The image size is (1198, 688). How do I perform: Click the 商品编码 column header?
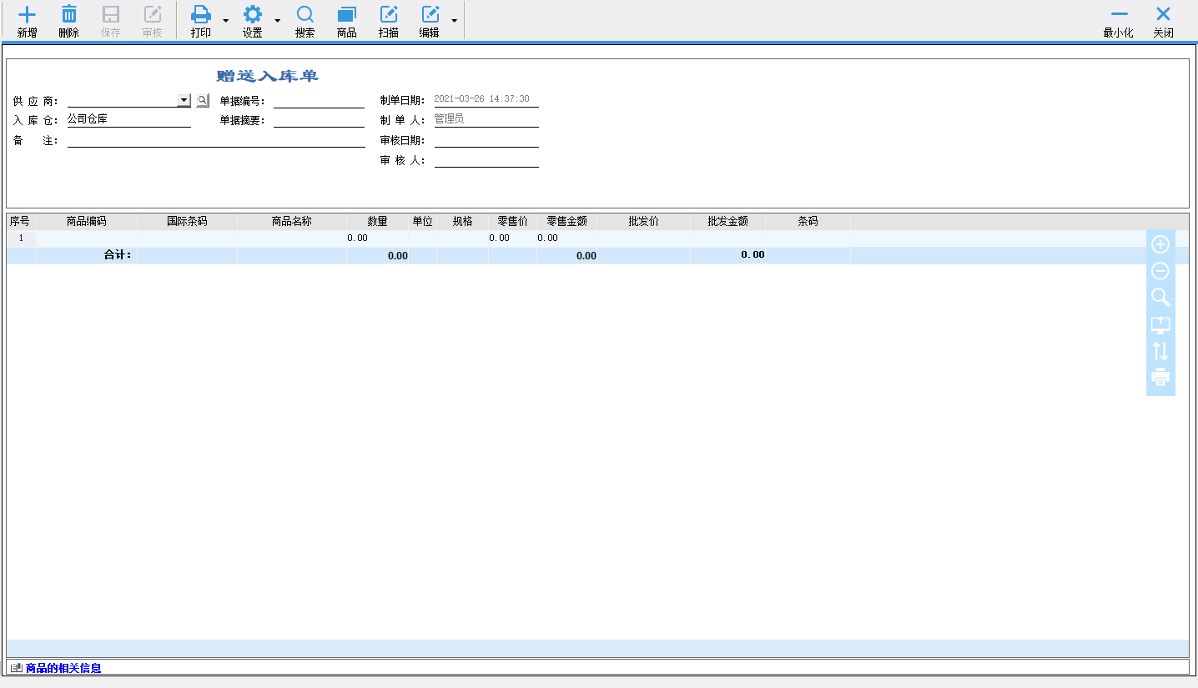(x=87, y=222)
